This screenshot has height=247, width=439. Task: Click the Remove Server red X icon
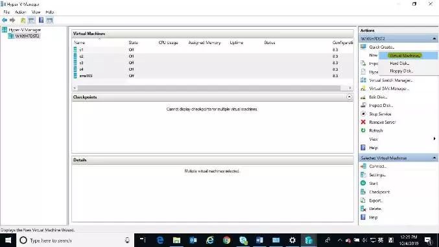tap(363, 122)
